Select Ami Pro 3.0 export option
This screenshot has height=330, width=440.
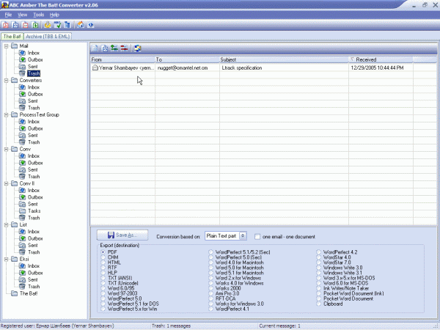click(x=210, y=293)
